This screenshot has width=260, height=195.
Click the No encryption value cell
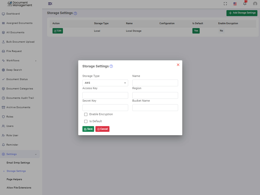[x=221, y=31]
